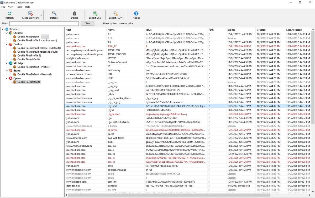The width and height of the screenshot is (315, 198).
Task: Select the Chrome browser icon in tree
Action: pyautogui.click(x=11, y=33)
